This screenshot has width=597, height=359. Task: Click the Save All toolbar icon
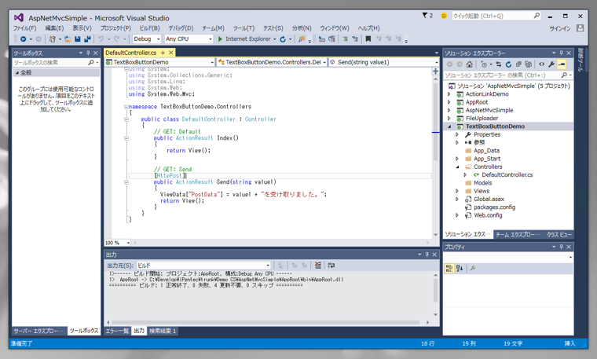point(87,38)
